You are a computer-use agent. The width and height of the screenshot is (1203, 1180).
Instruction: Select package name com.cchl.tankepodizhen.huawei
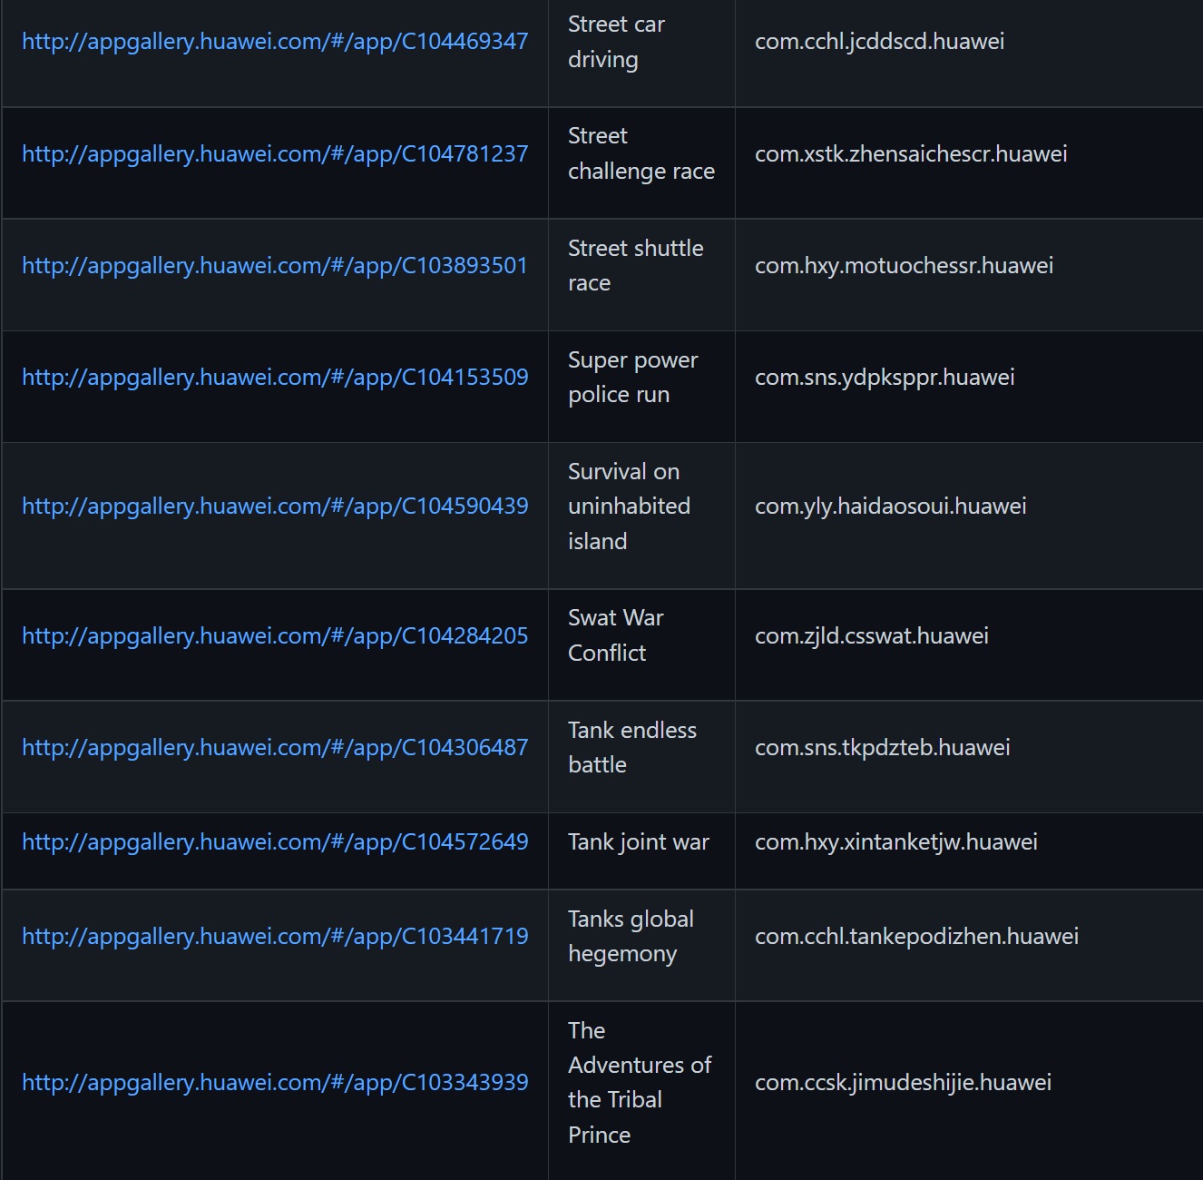coord(916,937)
